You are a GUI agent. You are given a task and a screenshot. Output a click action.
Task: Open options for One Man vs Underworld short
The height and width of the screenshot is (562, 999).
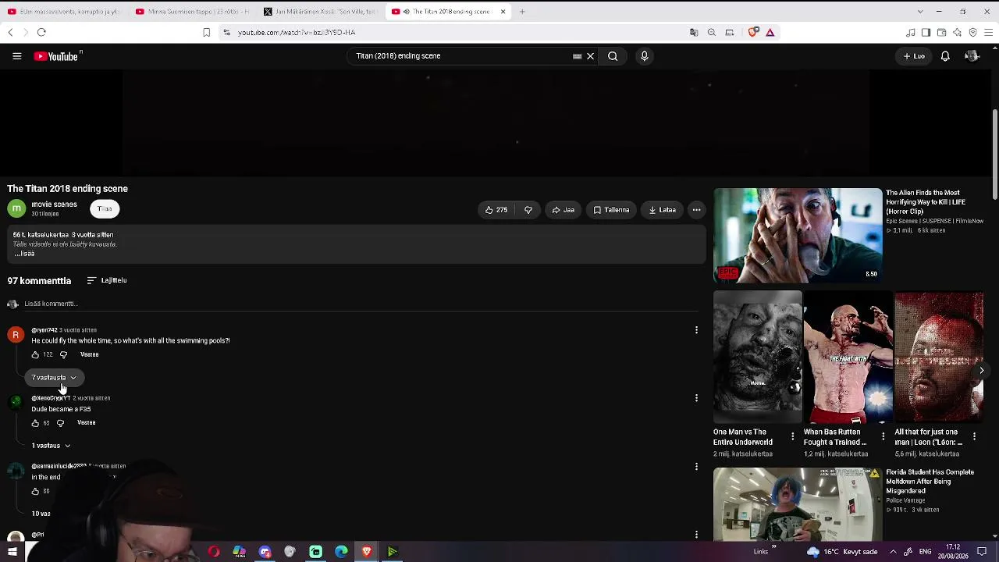tap(792, 436)
